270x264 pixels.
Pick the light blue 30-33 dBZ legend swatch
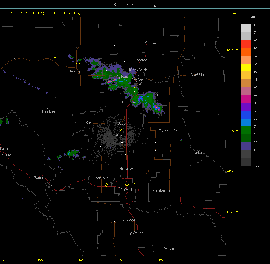click(x=246, y=122)
